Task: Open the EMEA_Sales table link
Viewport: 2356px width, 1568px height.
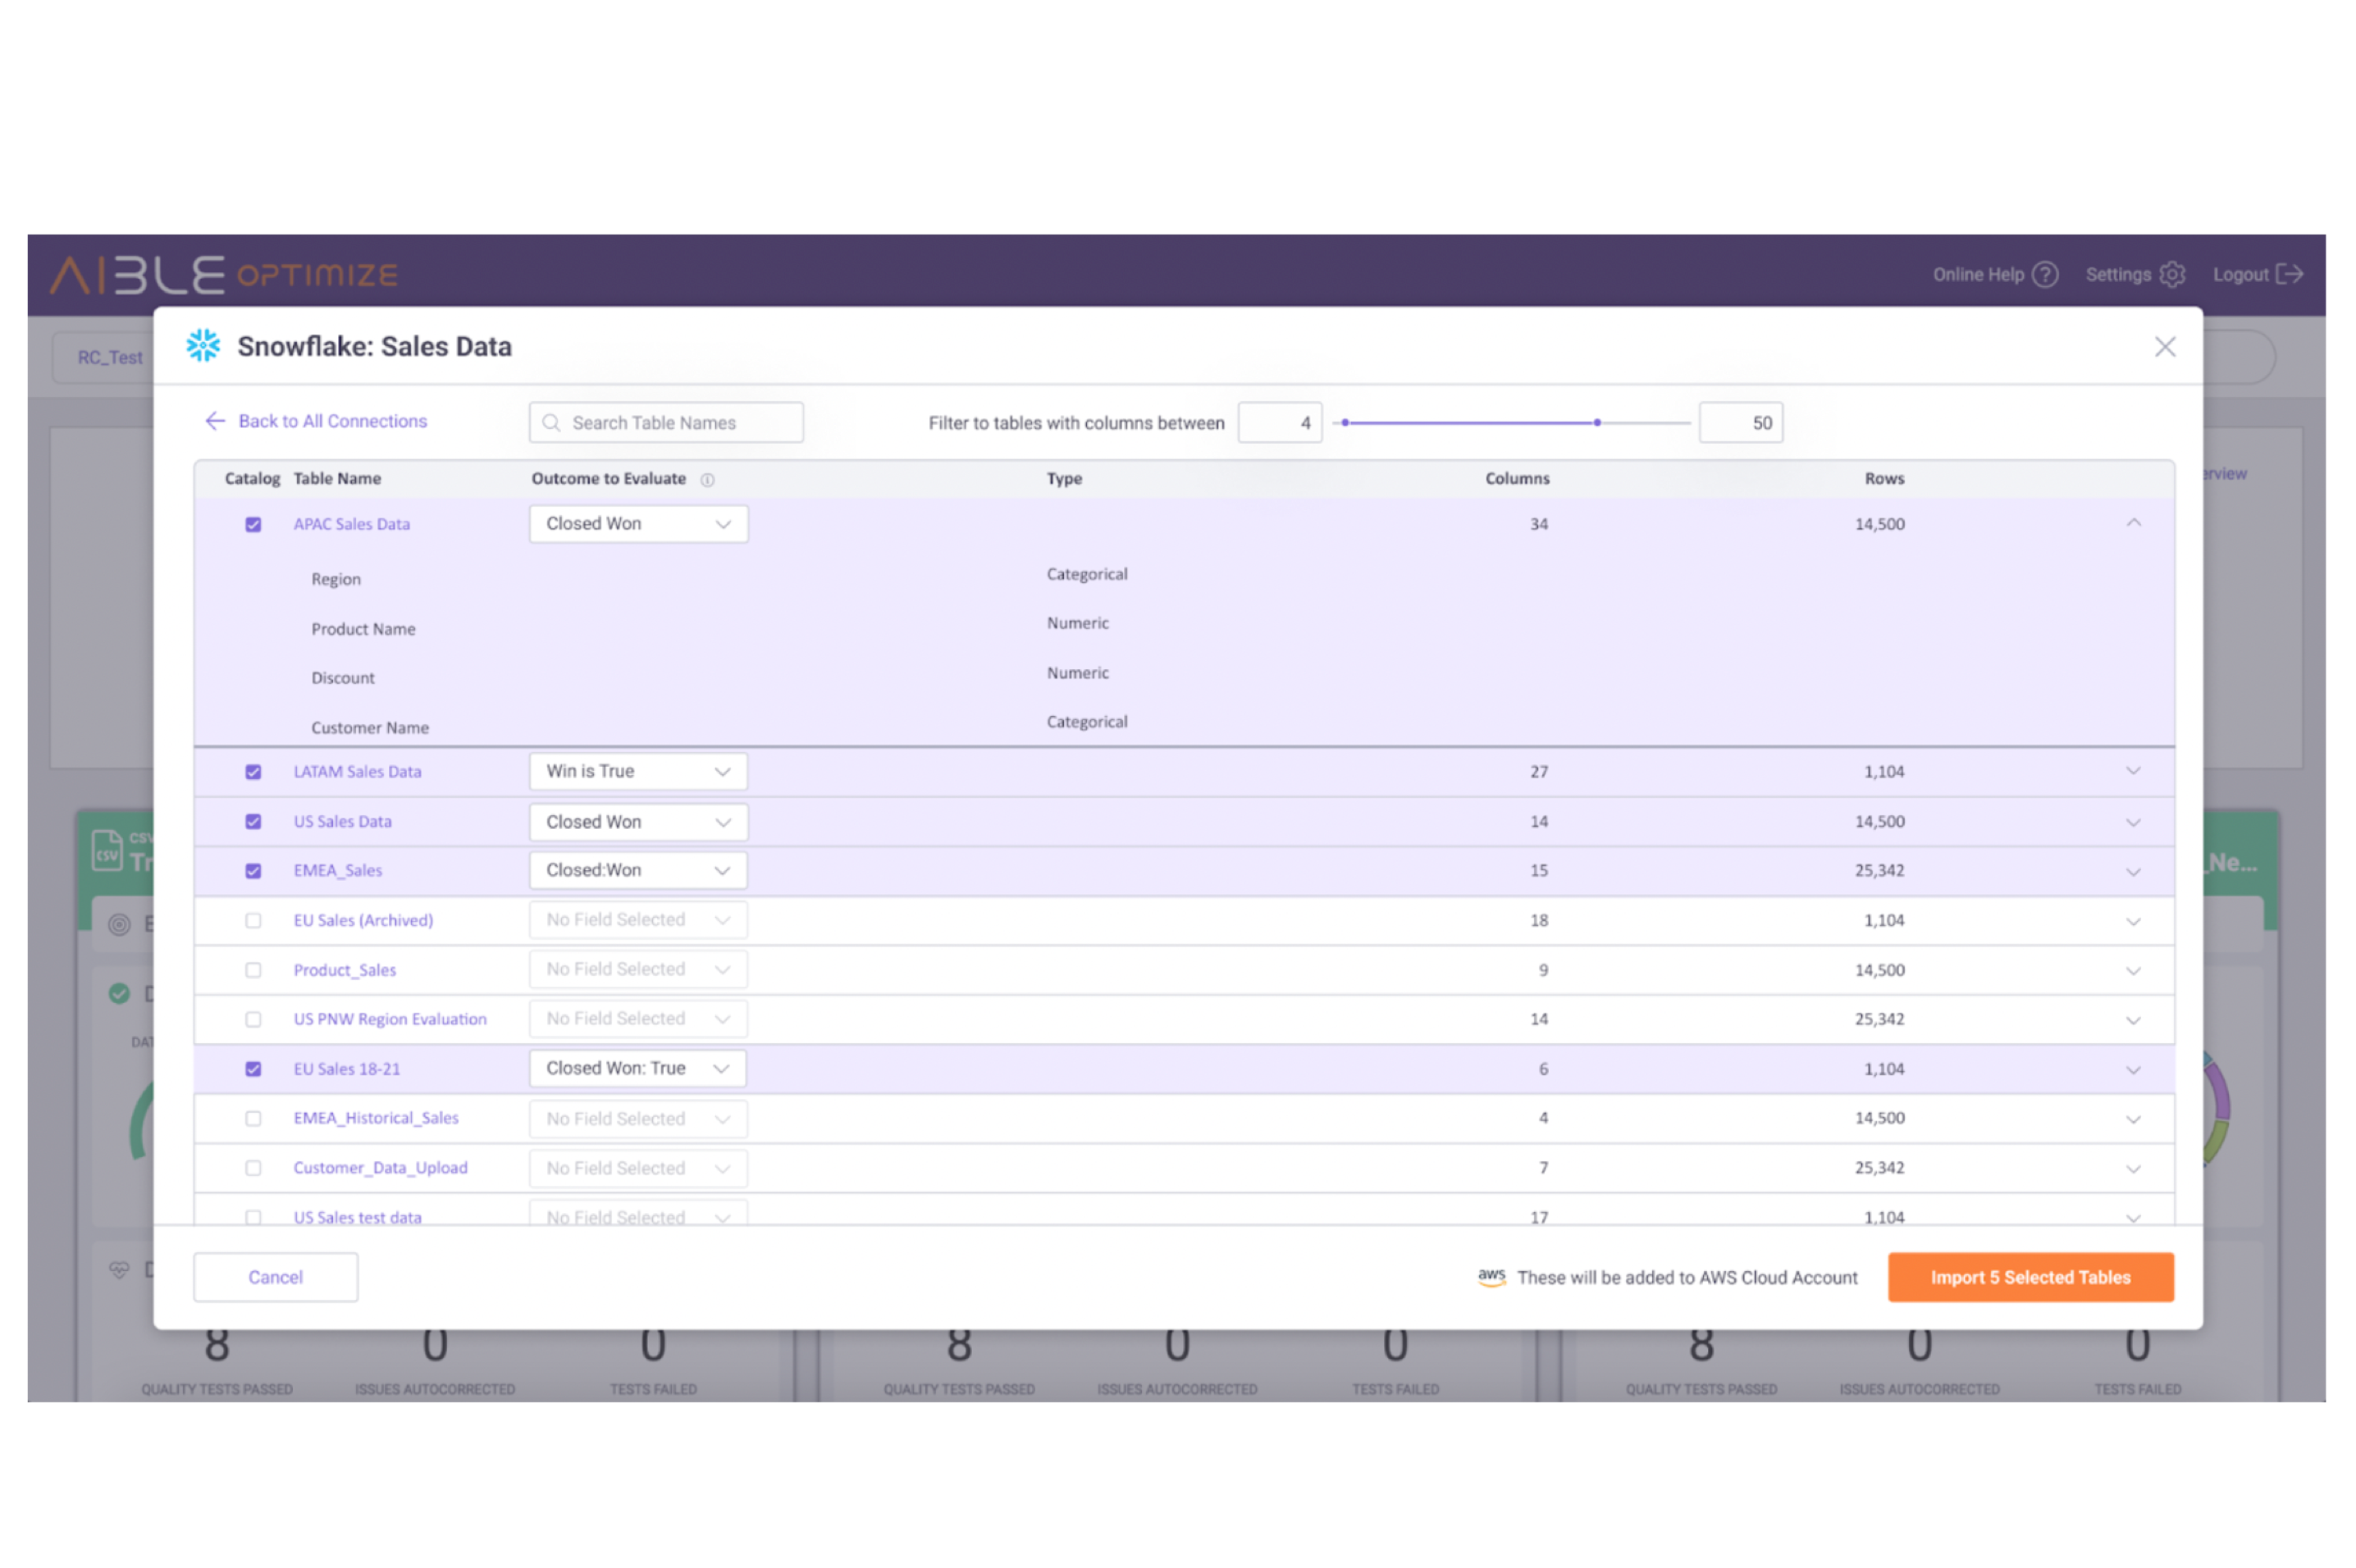Action: 338,871
